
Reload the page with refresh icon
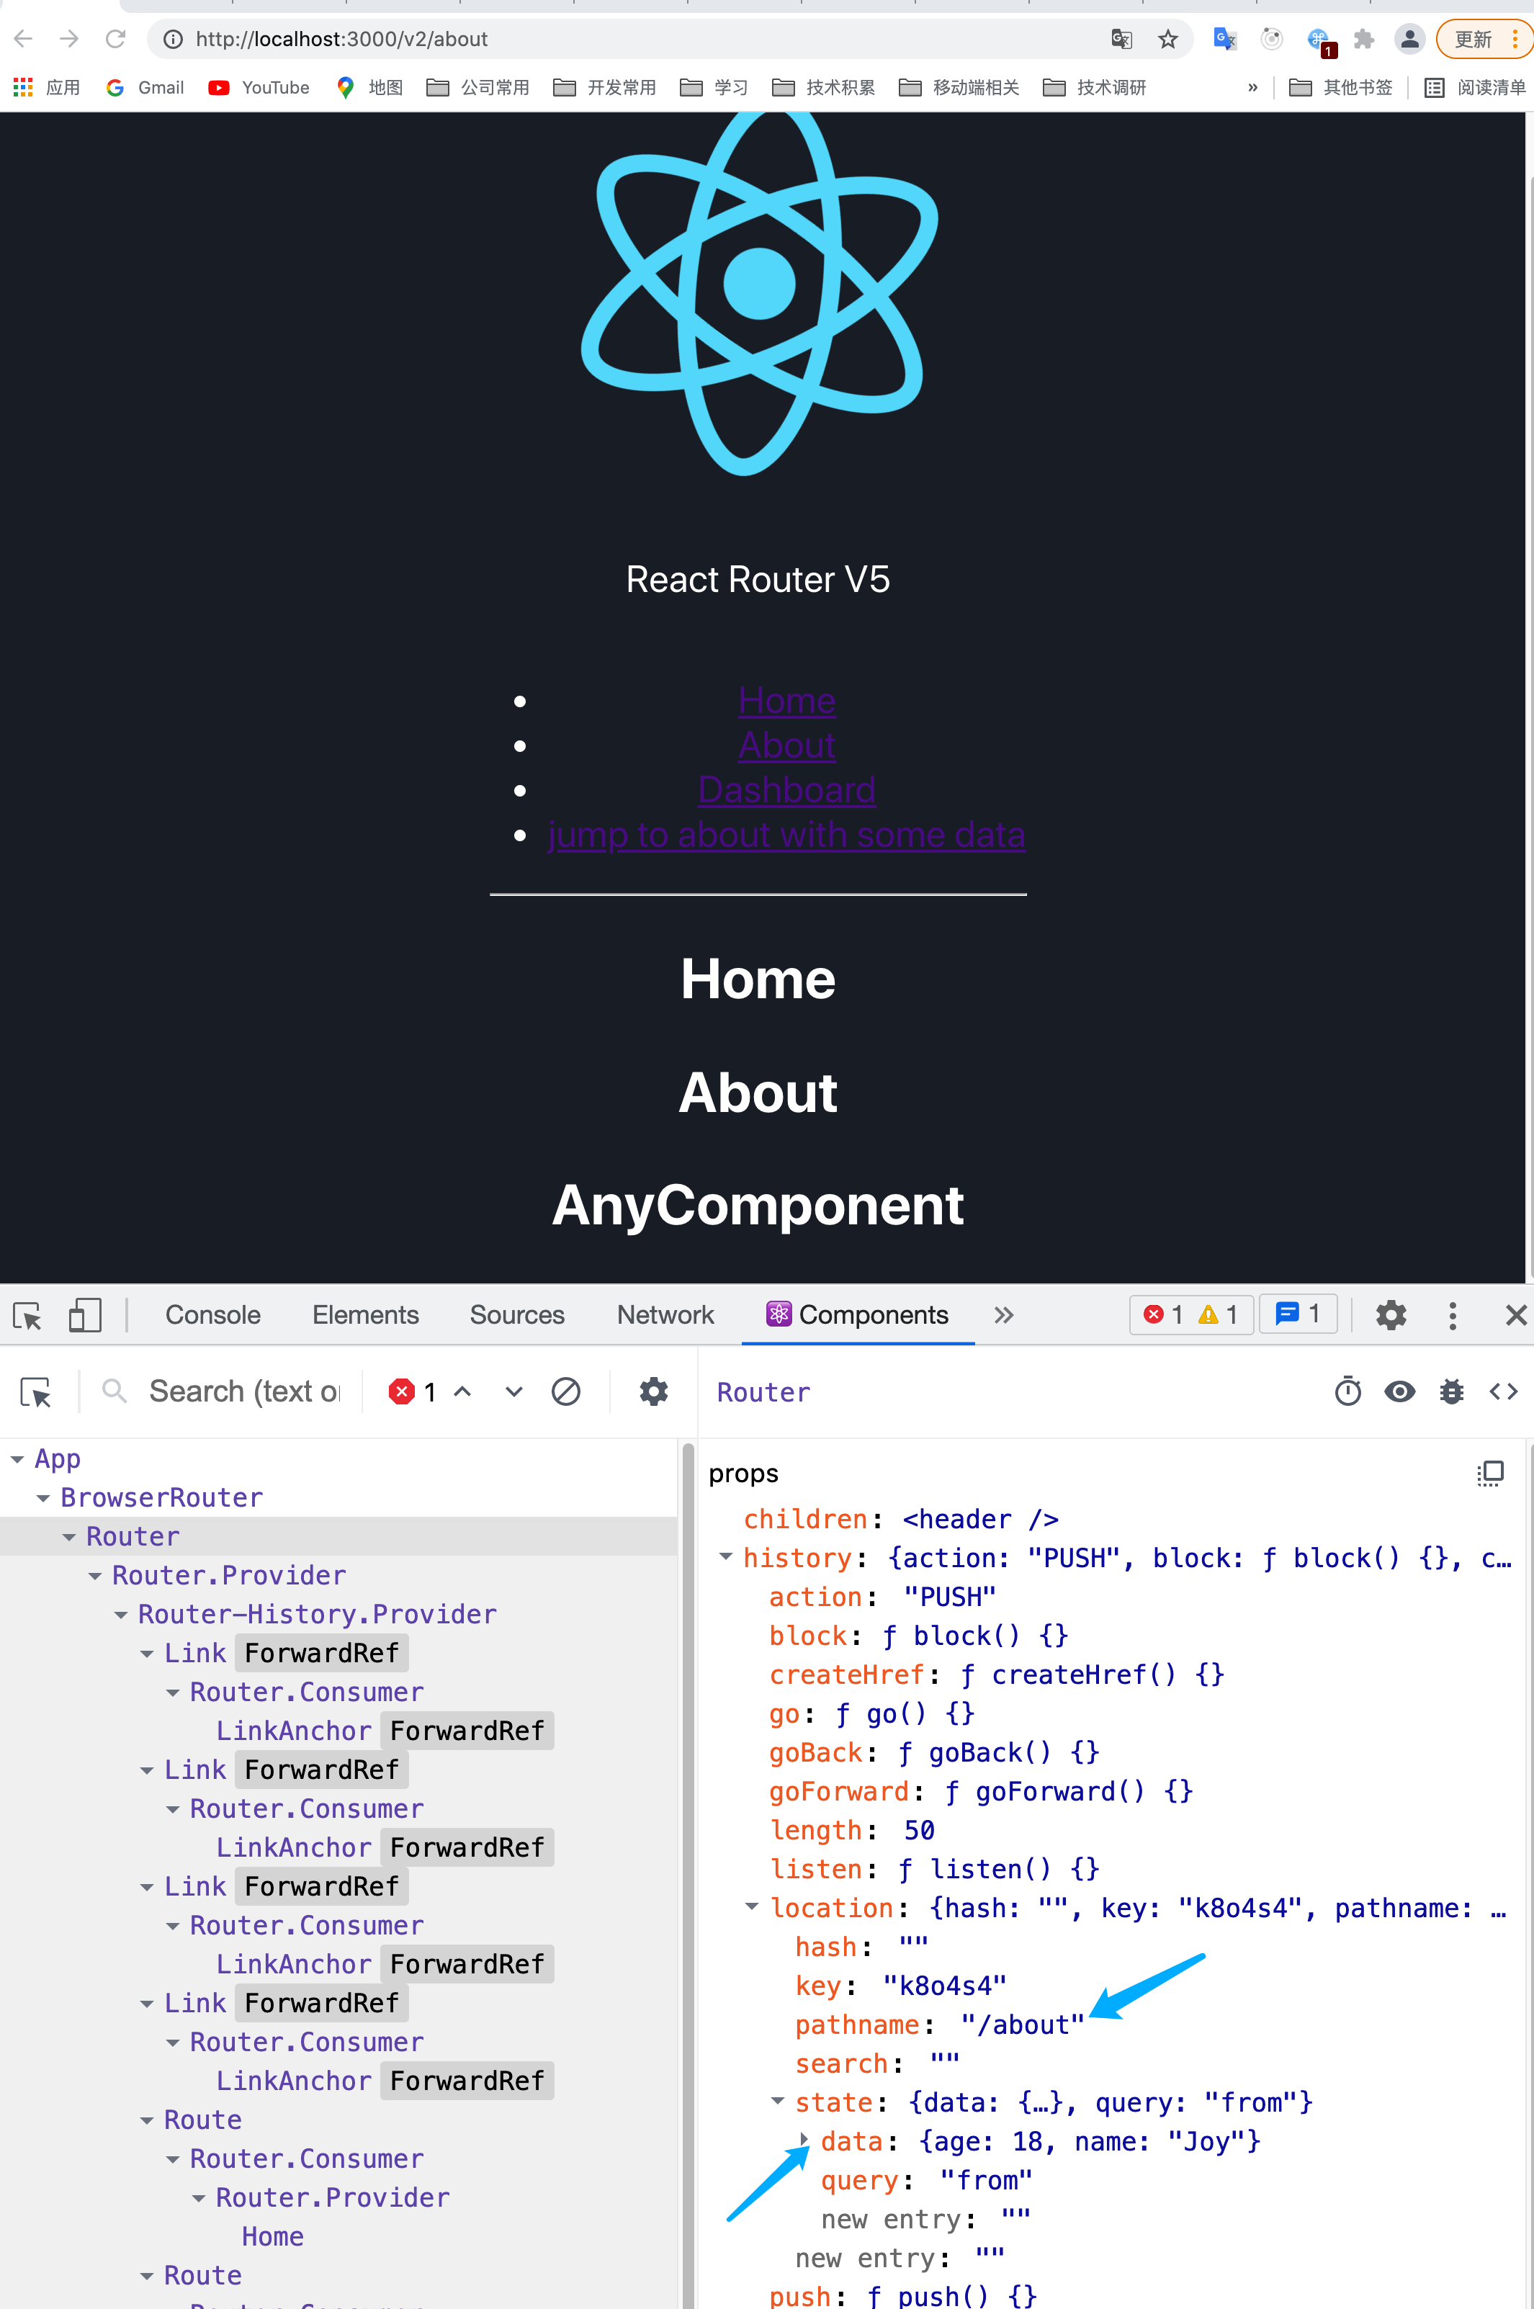coord(115,39)
